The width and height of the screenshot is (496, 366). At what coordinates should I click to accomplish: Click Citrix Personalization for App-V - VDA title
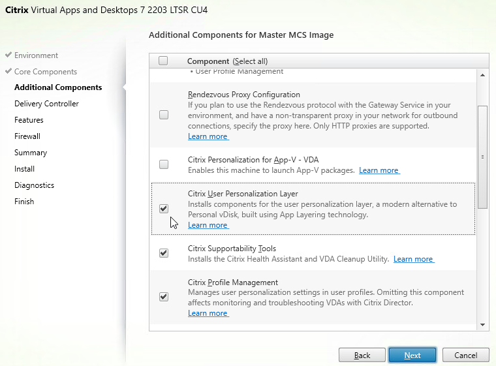(x=253, y=160)
